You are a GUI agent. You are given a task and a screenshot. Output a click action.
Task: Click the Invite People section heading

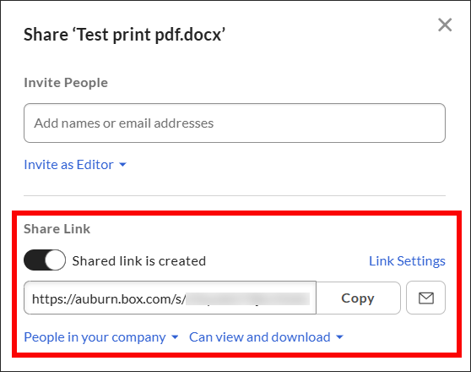pos(66,83)
